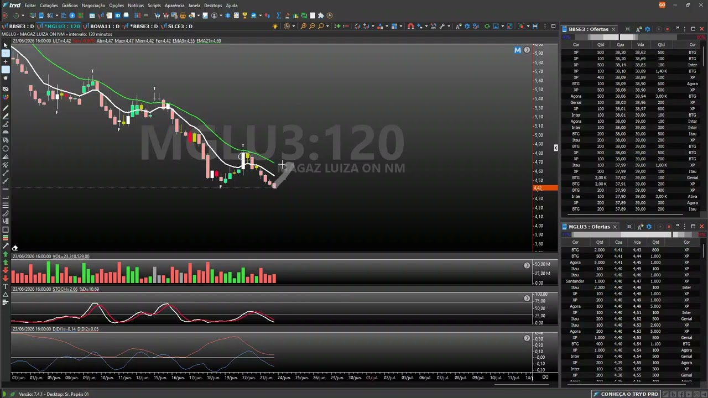Open the wrench settings dropdown arrow

pos(449,26)
